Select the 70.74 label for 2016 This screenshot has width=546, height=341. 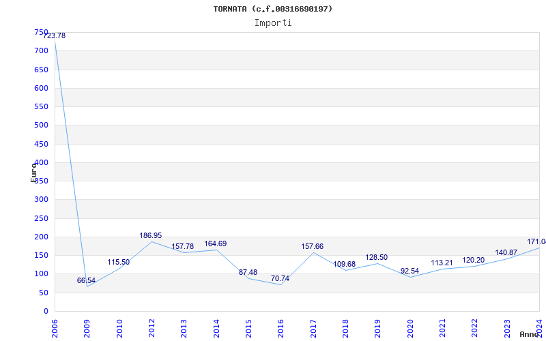[280, 279]
